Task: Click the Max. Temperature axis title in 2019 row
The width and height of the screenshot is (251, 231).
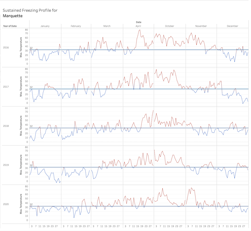Action: (x=21, y=165)
